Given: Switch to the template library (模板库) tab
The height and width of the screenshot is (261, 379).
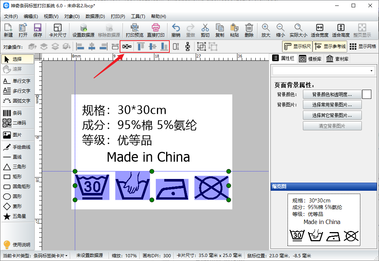Looking at the screenshot, I should [310, 59].
